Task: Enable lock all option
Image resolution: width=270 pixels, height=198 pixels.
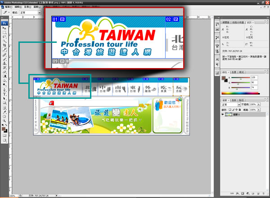Action: coord(240,110)
